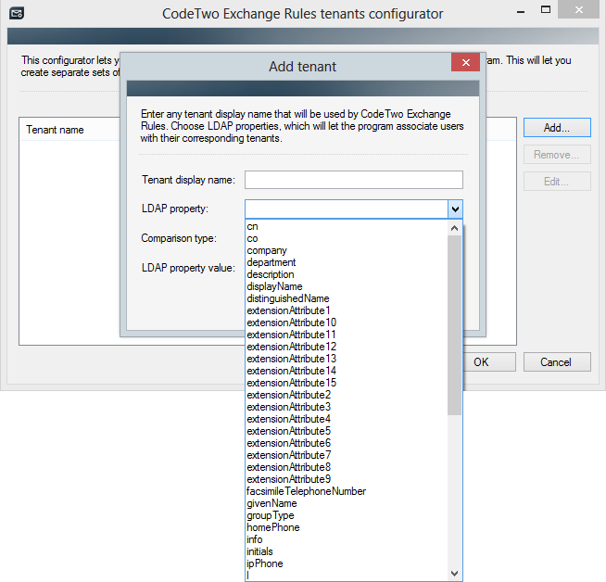Image resolution: width=606 pixels, height=582 pixels.
Task: Pick 'description' in the property list
Action: tap(347, 274)
